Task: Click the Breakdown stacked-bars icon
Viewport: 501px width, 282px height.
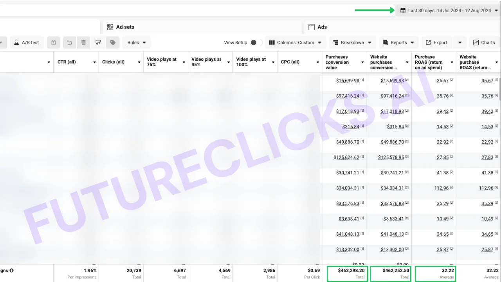Action: 335,42
